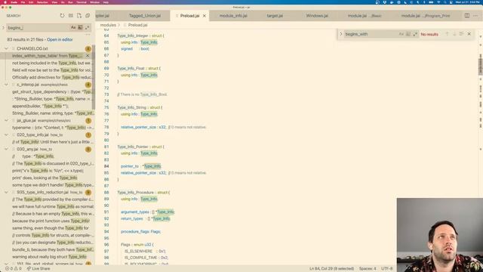
Task: Click the search results scrollbar thumb
Action: 94,77
